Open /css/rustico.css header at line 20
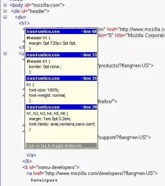Screen dimensions: 165x186 pyautogui.click(x=61, y=107)
